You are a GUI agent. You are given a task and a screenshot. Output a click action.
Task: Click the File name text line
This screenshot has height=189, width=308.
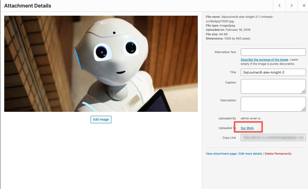tap(240, 19)
